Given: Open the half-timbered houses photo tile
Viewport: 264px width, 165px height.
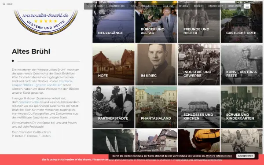Looking at the screenshot, I should pos(156,141).
